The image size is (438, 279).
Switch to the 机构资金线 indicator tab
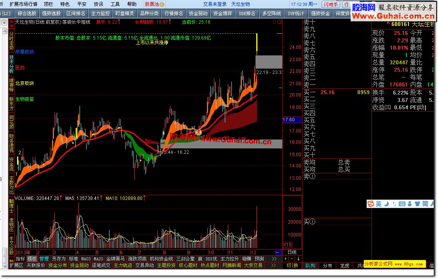pos(162,258)
